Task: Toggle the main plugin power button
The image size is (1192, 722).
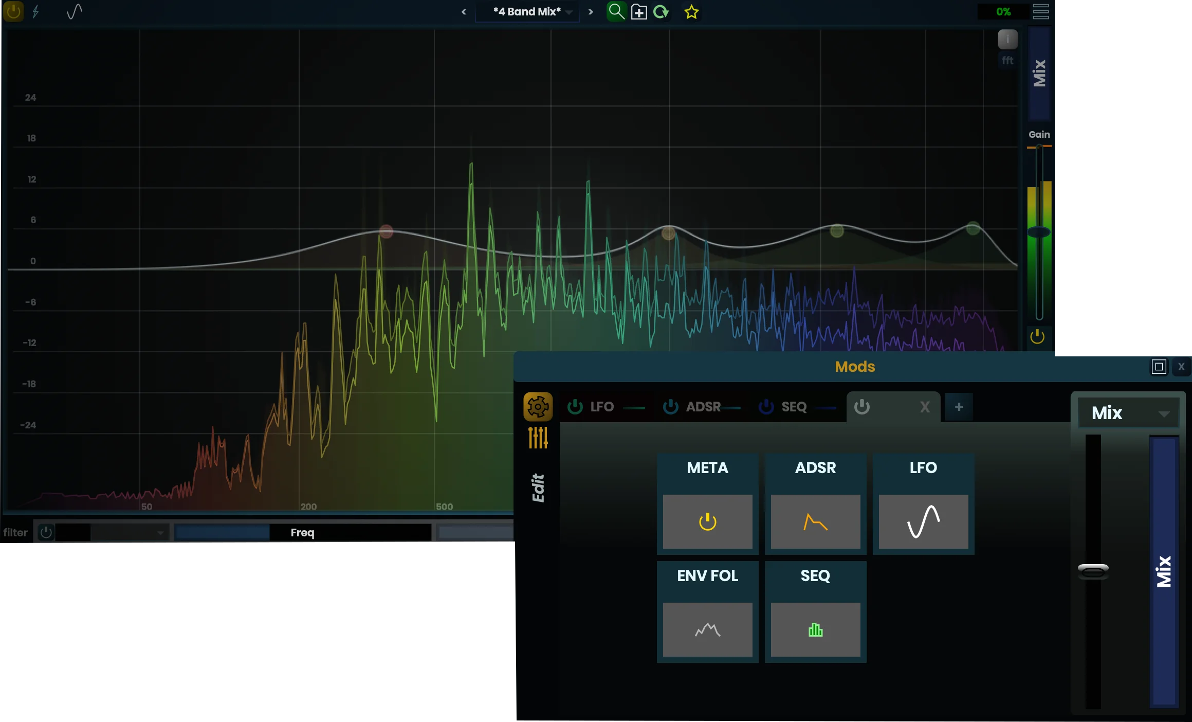Action: coord(13,11)
